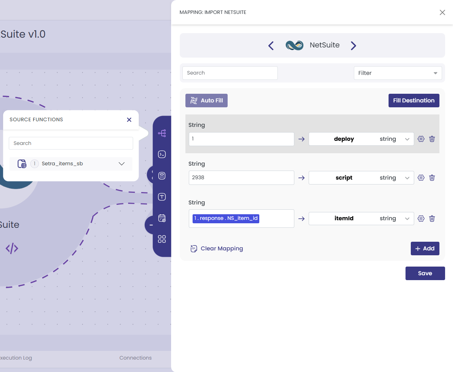Viewport: 453px width, 372px height.
Task: Select the 1.response.NS_item_id token
Action: 226,218
